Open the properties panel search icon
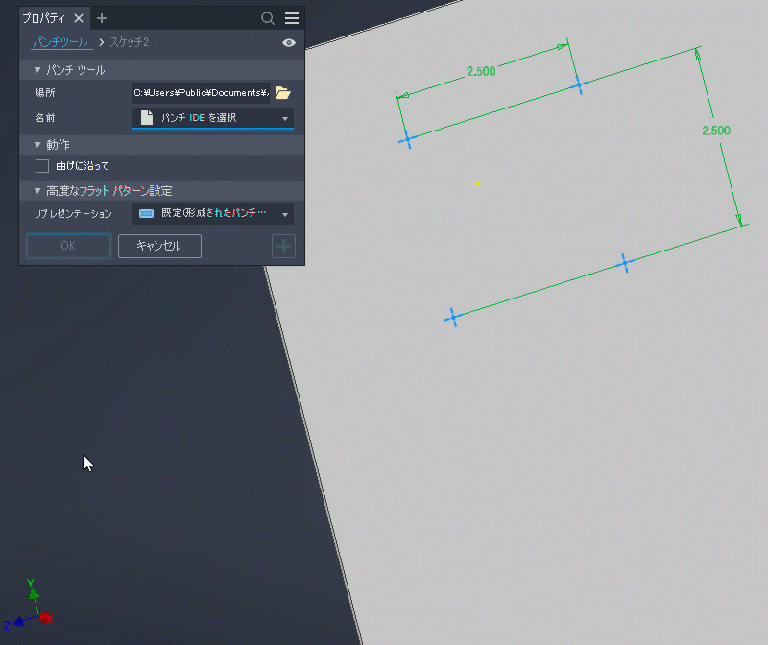The image size is (768, 645). [x=268, y=18]
